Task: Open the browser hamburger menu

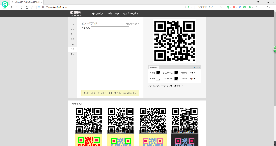Action: (273, 7)
